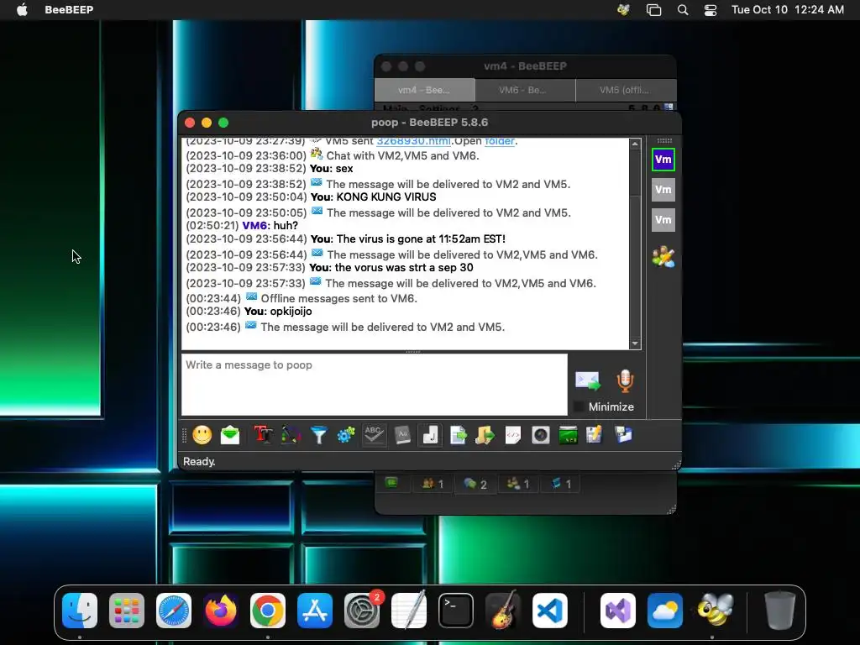Open Launchpad from the Dock
Image resolution: width=860 pixels, height=645 pixels.
click(127, 611)
